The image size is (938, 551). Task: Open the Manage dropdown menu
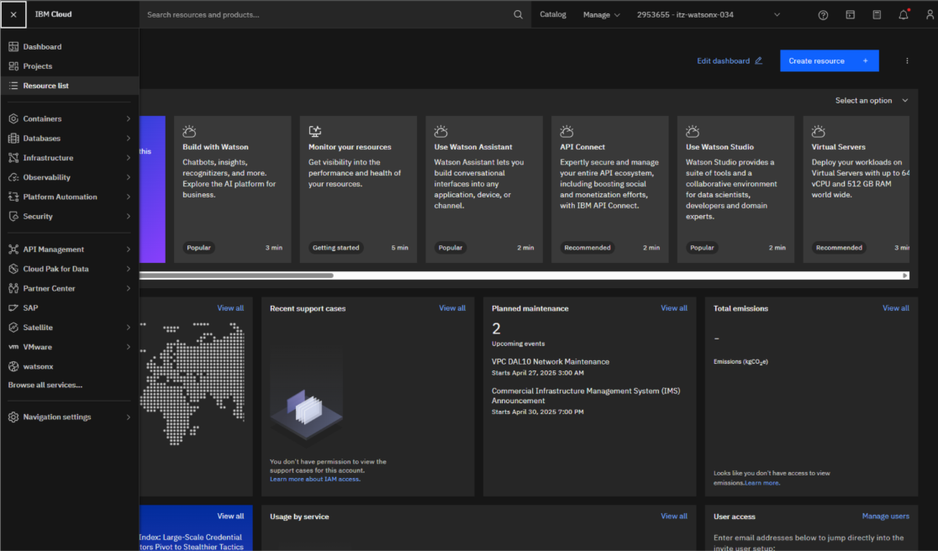coord(601,15)
